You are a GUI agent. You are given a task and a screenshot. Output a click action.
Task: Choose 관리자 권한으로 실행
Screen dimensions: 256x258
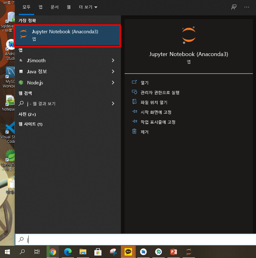click(160, 92)
